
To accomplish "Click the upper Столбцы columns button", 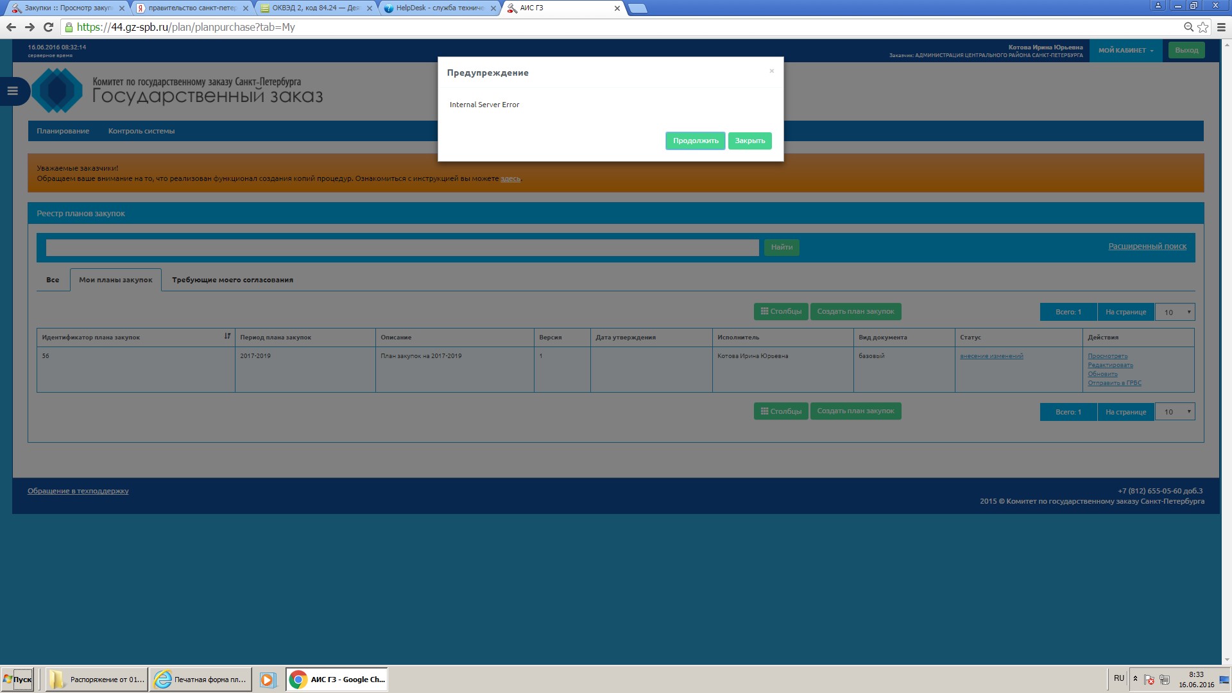I will point(781,311).
